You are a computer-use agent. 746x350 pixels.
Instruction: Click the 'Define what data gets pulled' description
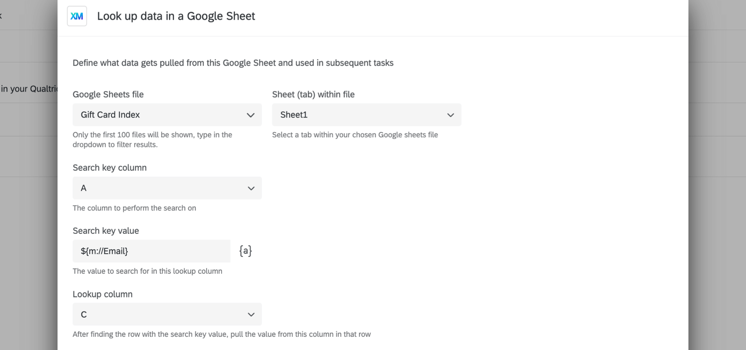[233, 63]
